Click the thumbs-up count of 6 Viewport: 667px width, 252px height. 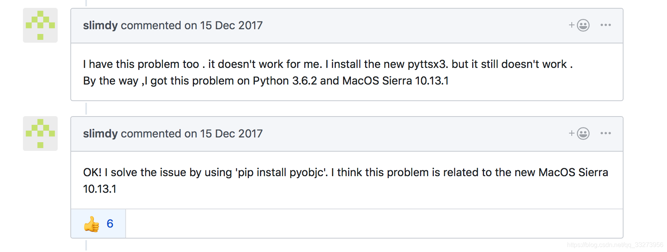tap(110, 224)
